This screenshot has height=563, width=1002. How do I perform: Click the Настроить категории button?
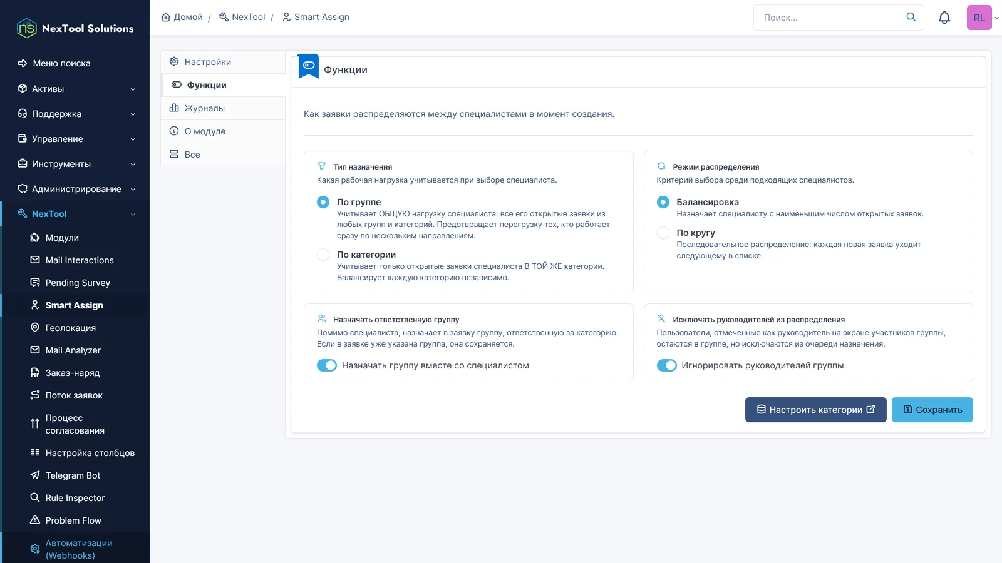click(816, 410)
